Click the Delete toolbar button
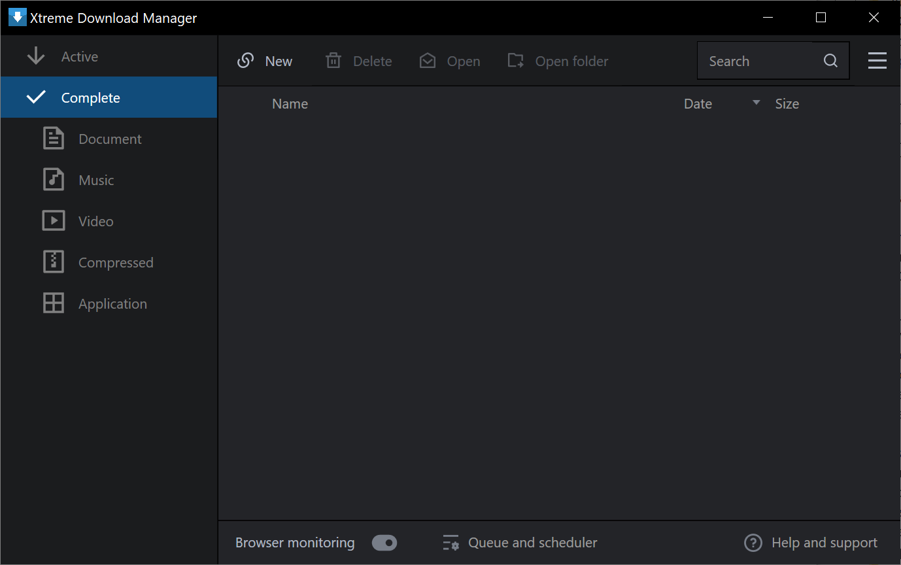This screenshot has width=901, height=565. click(x=359, y=61)
